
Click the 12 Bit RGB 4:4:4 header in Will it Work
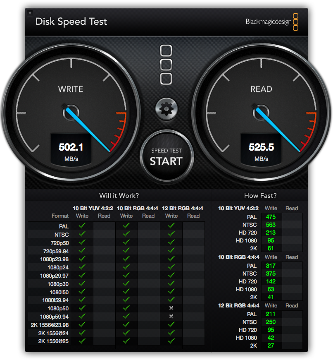[x=183, y=208]
